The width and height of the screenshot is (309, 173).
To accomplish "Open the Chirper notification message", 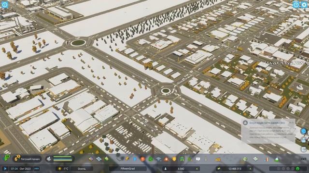I will (268, 131).
